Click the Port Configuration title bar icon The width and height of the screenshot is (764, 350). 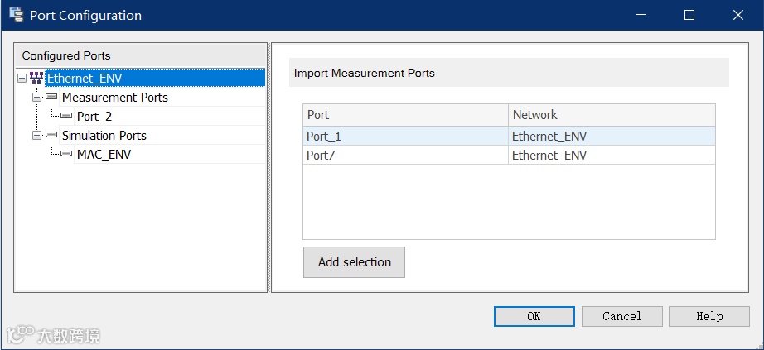point(16,15)
